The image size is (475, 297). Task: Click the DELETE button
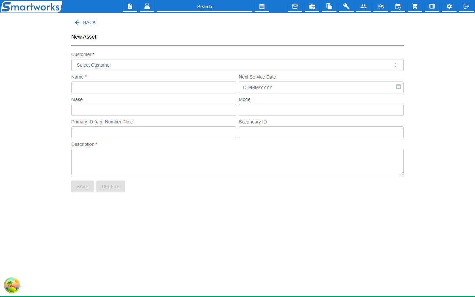click(x=111, y=186)
